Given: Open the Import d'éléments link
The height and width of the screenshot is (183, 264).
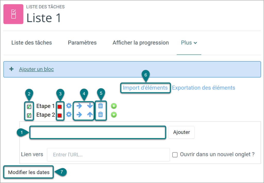Looking at the screenshot, I should [145, 88].
